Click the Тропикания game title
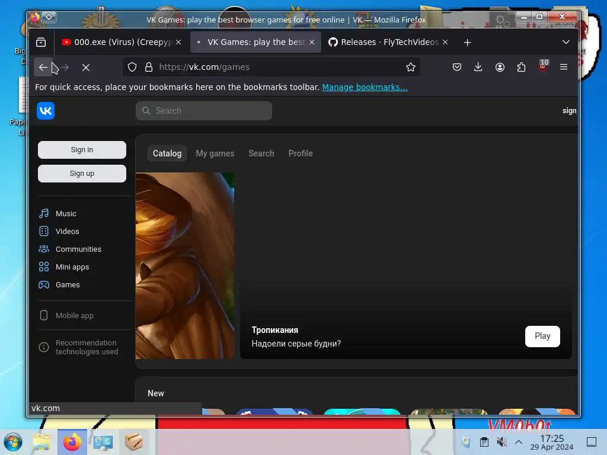Image resolution: width=607 pixels, height=455 pixels. [275, 330]
